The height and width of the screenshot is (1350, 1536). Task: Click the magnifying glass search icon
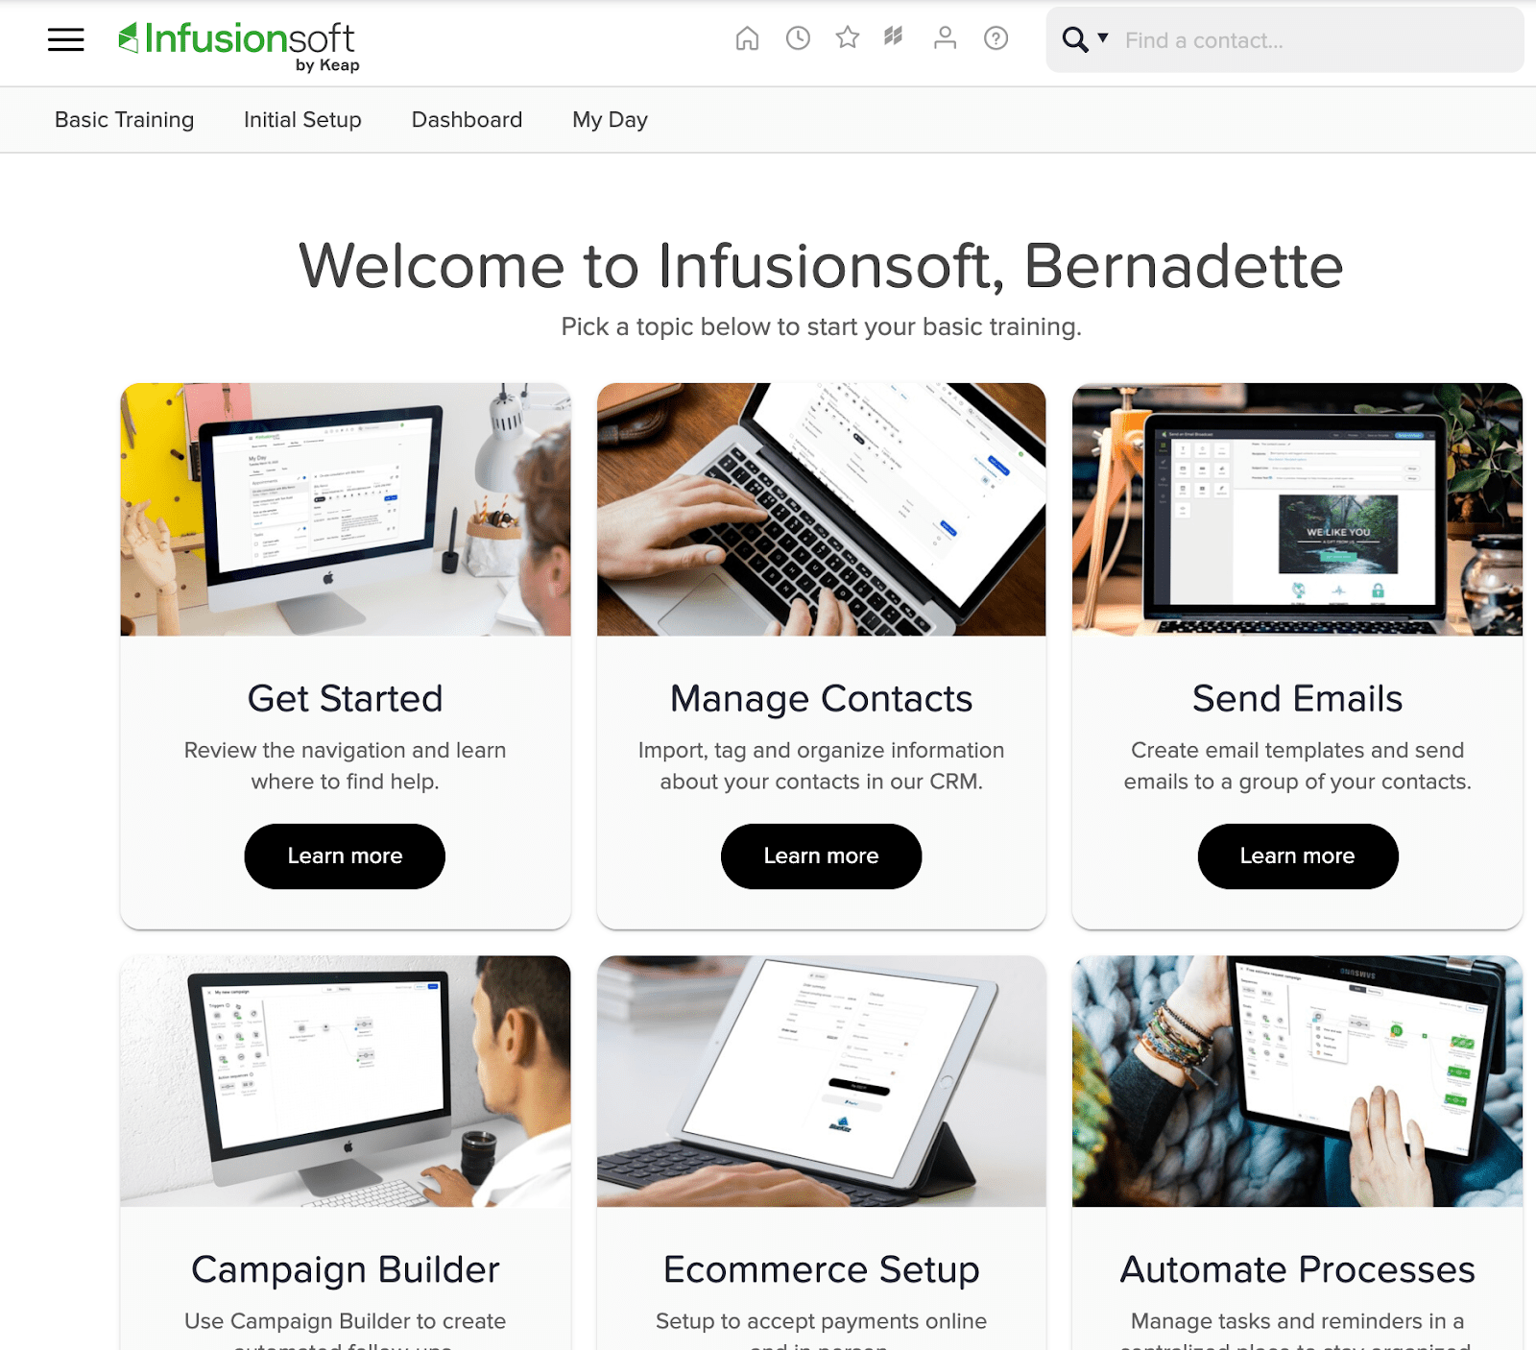pyautogui.click(x=1075, y=40)
